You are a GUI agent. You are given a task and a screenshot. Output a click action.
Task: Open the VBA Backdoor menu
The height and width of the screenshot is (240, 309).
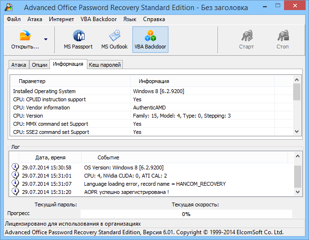point(98,19)
